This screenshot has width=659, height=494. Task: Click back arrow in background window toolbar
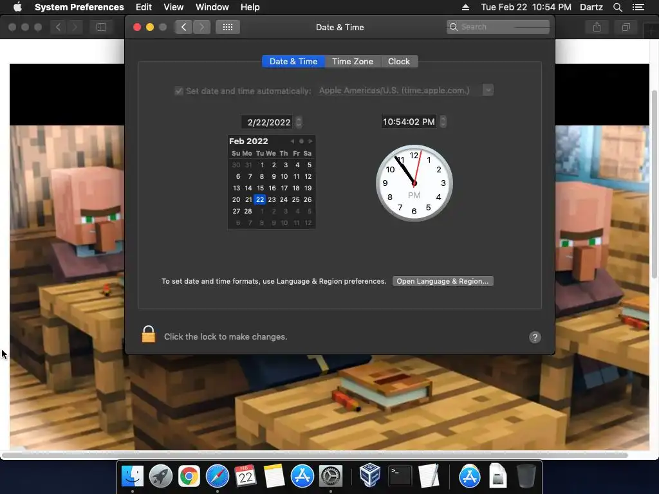click(x=58, y=27)
